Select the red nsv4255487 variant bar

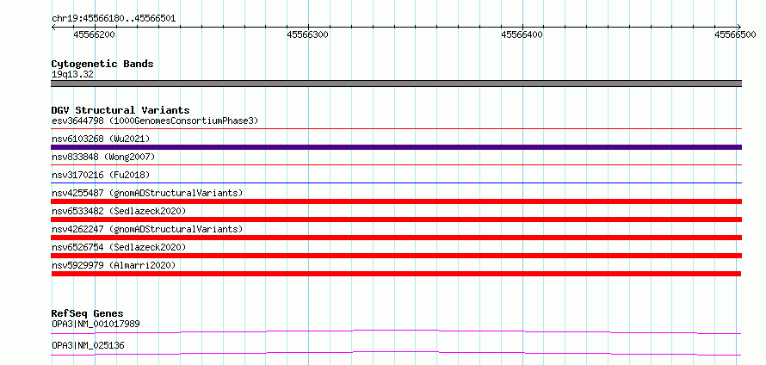[397, 201]
